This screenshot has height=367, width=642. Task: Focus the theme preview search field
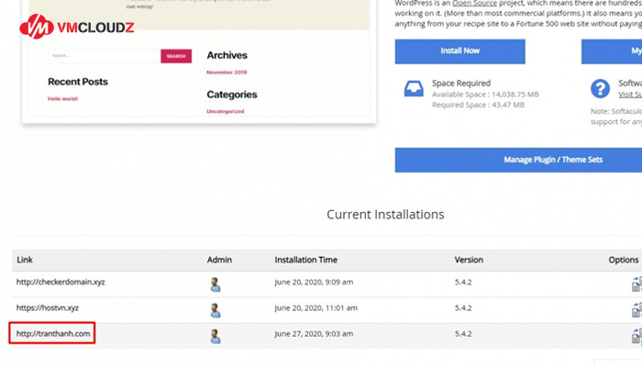point(104,56)
